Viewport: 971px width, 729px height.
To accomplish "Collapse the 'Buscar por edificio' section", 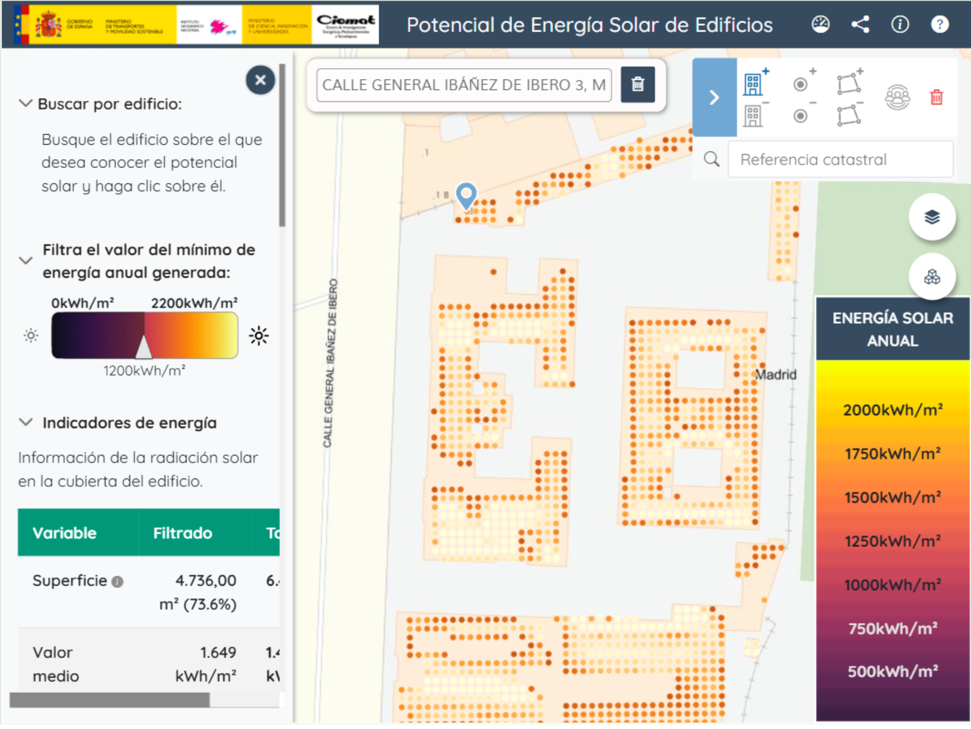I will click(26, 104).
